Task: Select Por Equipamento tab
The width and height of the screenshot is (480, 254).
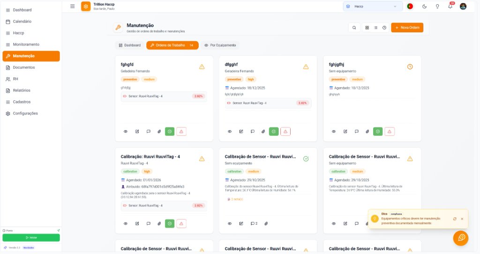Action: click(x=220, y=45)
